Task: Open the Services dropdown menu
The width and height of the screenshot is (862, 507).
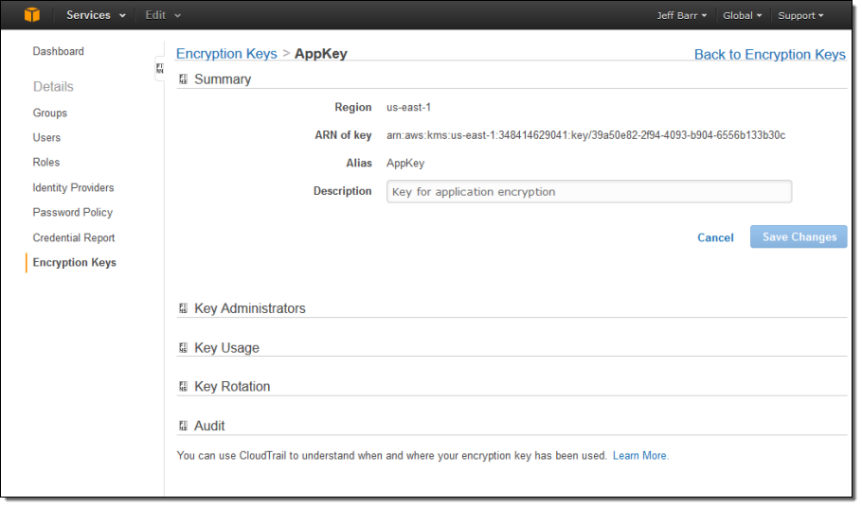Action: coord(96,15)
